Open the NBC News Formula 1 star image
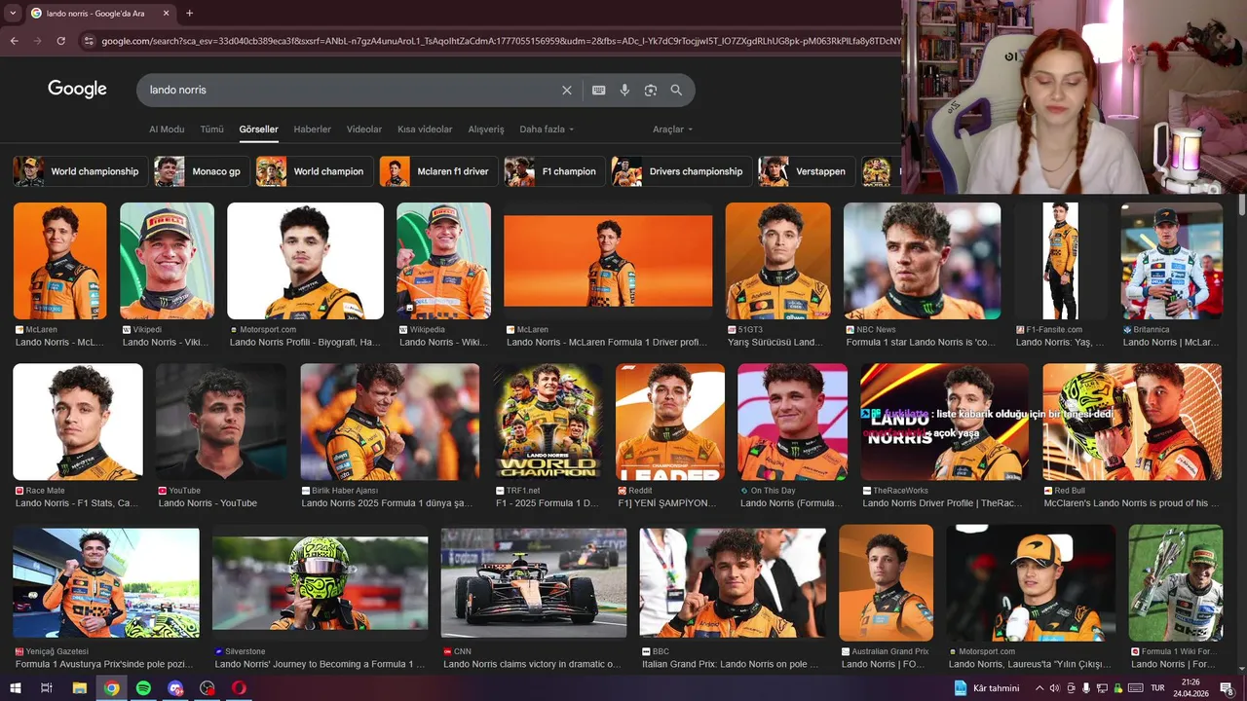The image size is (1247, 701). pyautogui.click(x=922, y=261)
